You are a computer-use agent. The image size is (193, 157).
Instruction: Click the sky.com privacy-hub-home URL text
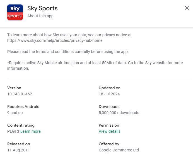click(55, 40)
